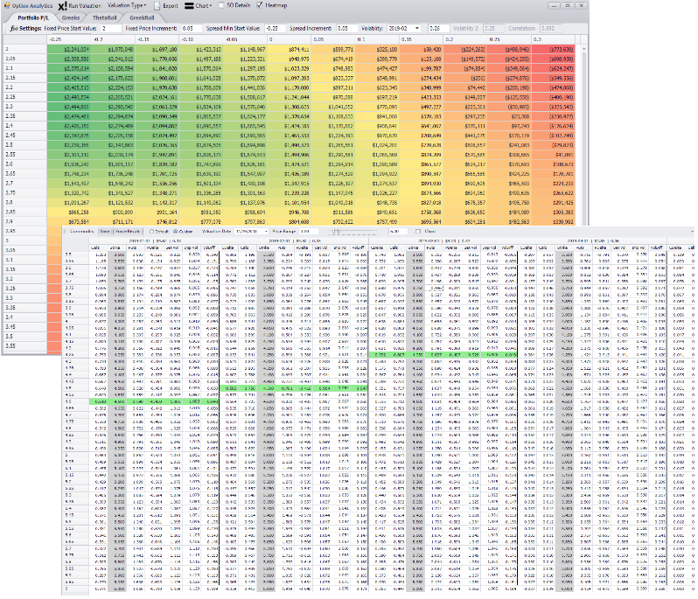Click the Spread Increment input field

346,28
